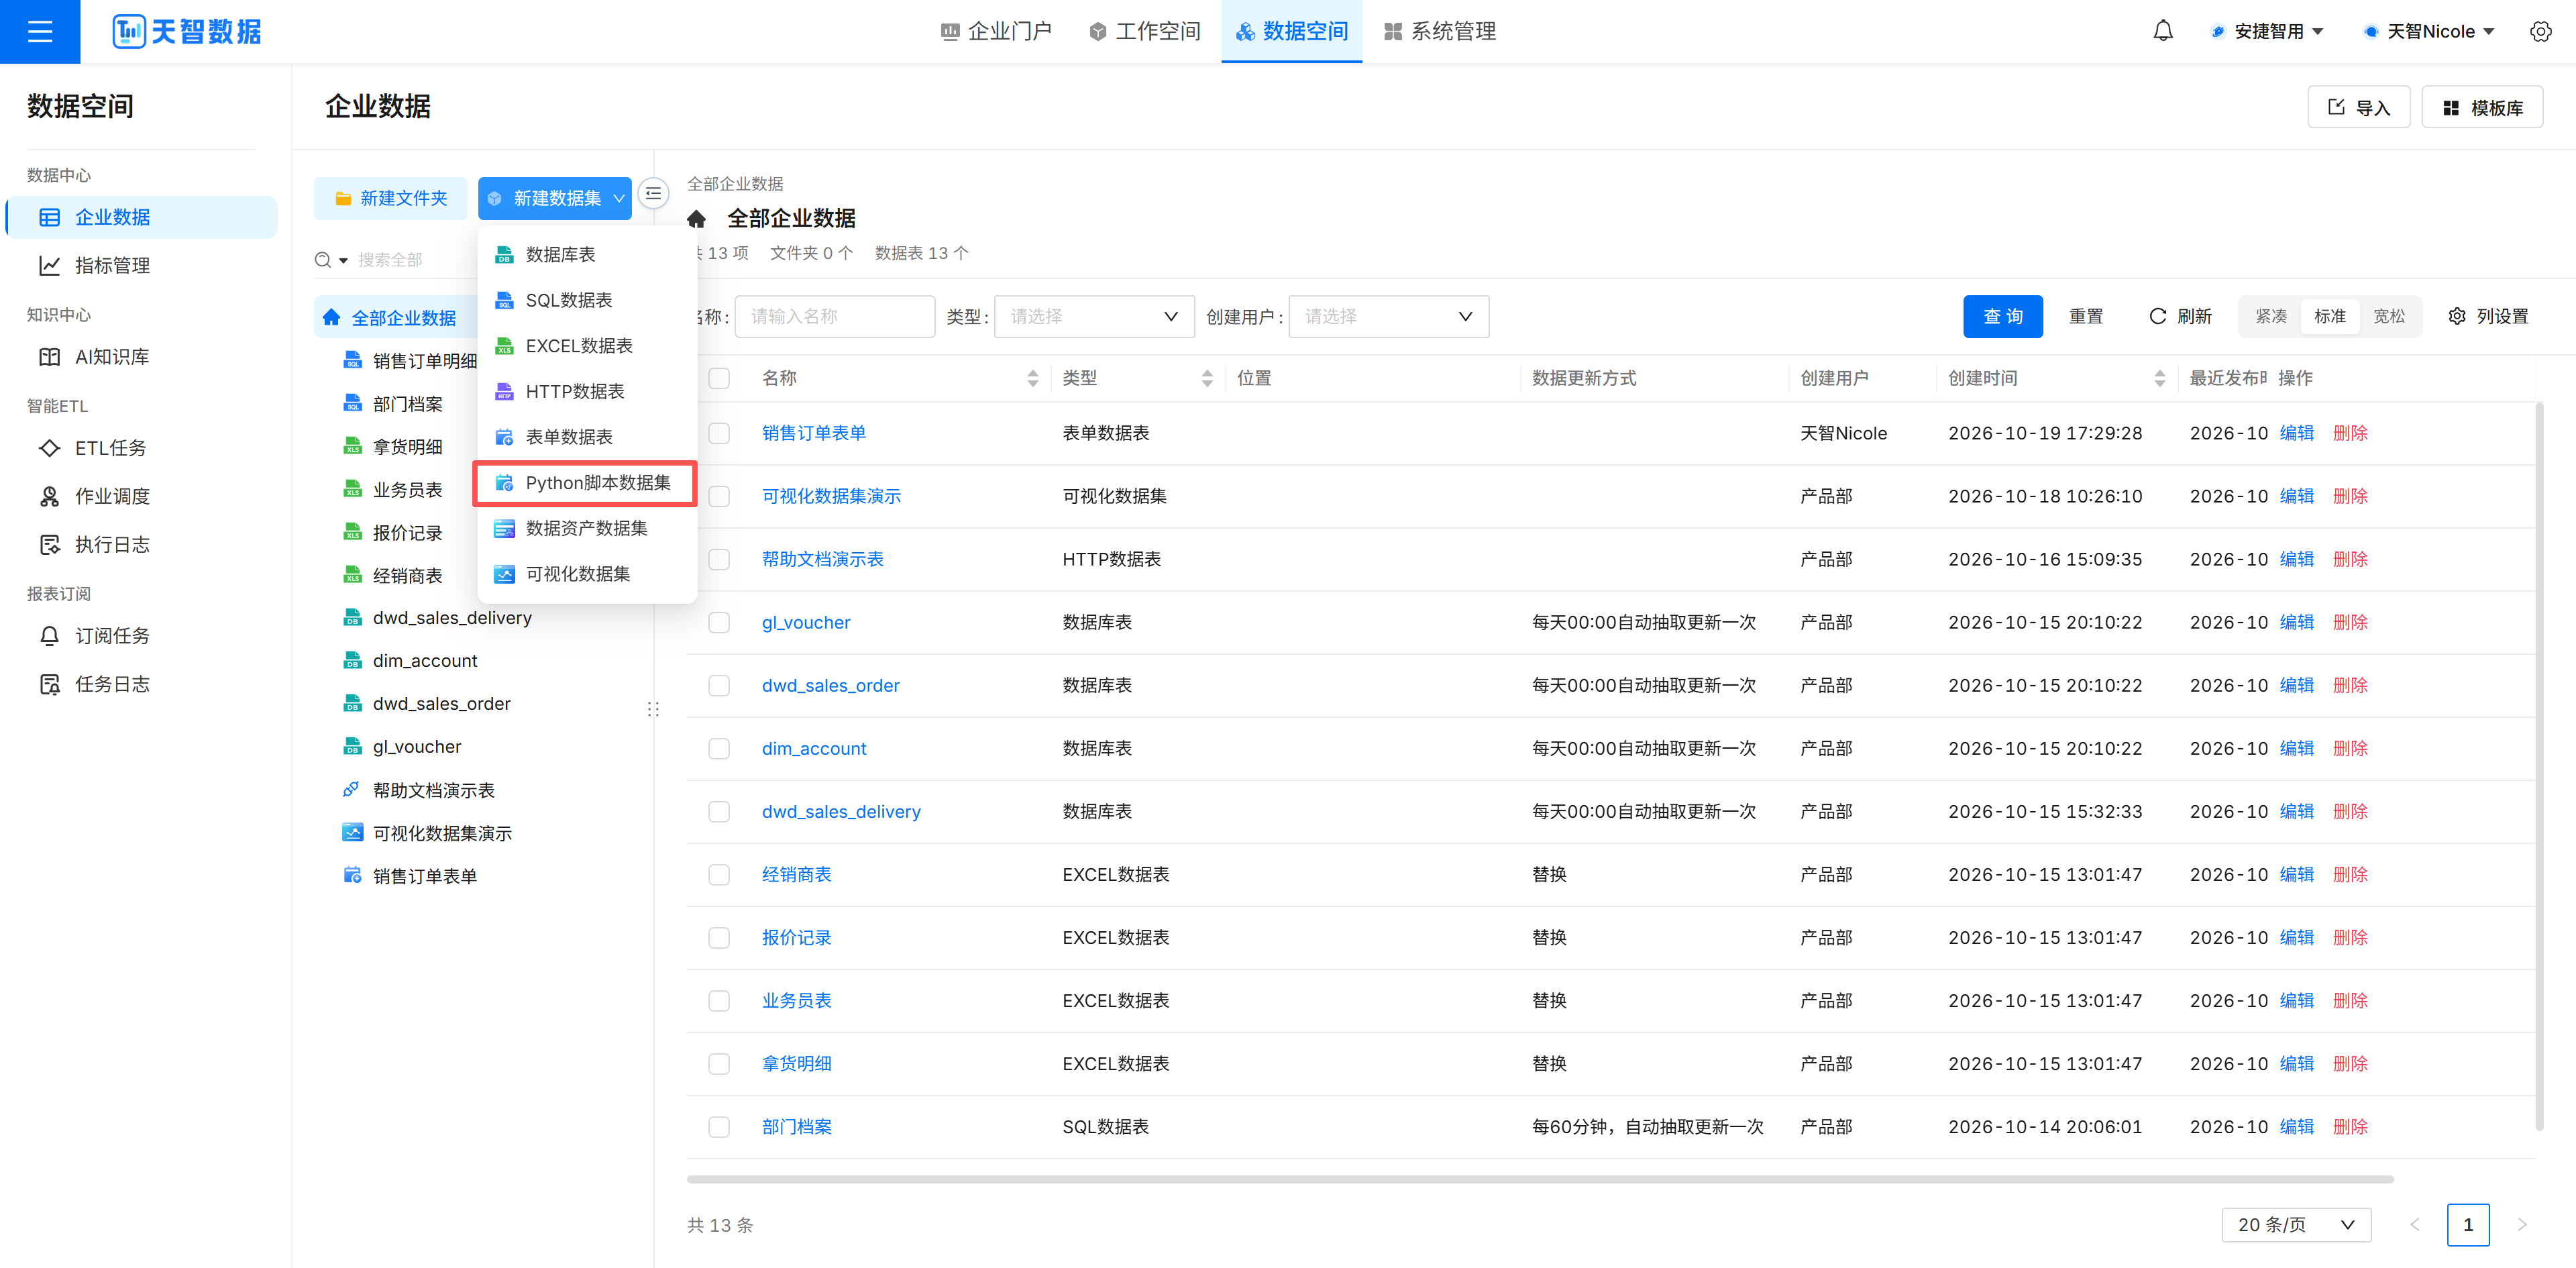Click the notification bell icon
Image resolution: width=2576 pixels, height=1268 pixels.
pos(2163,31)
